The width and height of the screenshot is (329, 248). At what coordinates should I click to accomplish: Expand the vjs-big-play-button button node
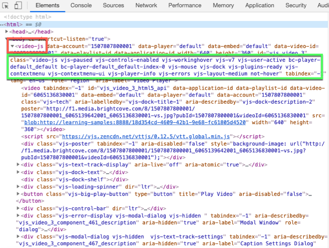[x=18, y=194]
